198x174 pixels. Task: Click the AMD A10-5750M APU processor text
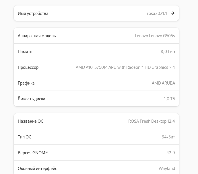[x=125, y=67]
